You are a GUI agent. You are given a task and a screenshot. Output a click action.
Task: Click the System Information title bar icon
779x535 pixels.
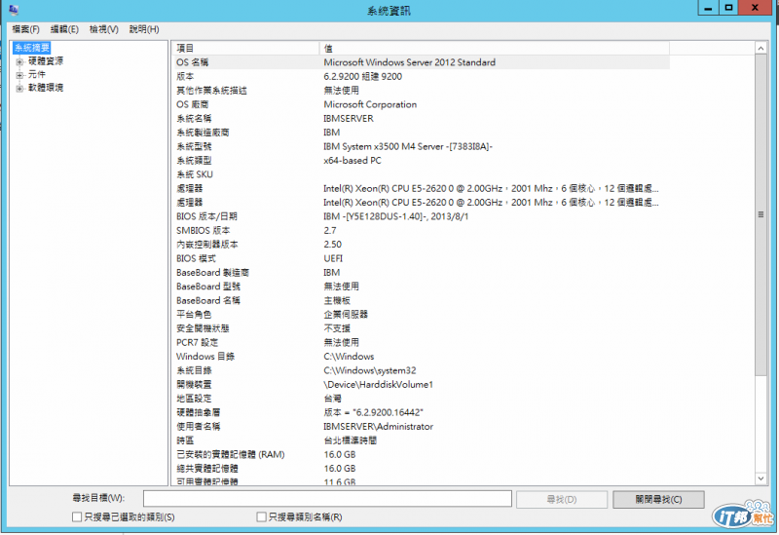point(14,10)
